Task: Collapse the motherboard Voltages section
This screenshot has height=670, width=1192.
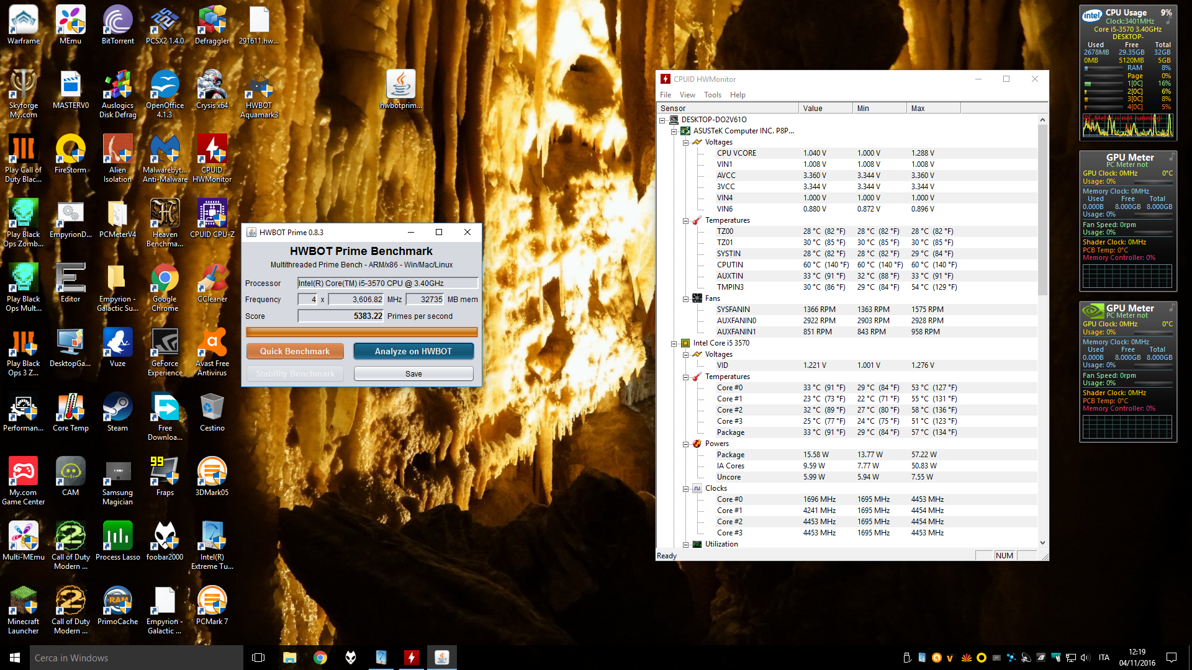Action: [686, 142]
